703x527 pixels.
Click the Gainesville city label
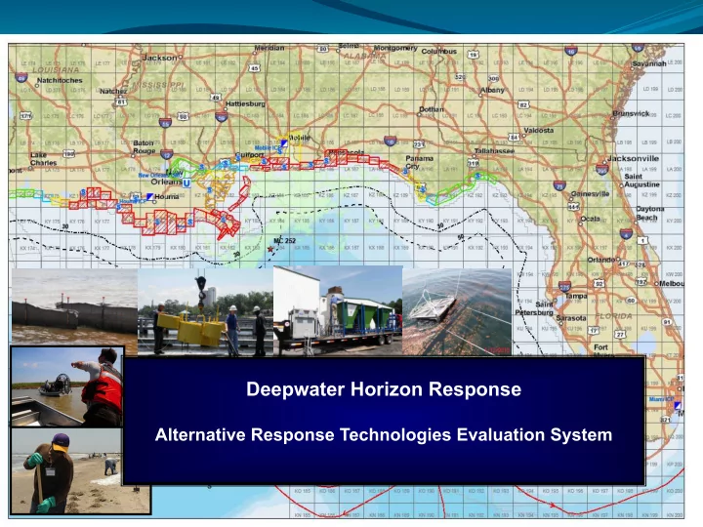click(590, 193)
